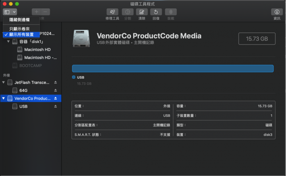Click the VendorCo ProductCode Media title
The image size is (286, 176).
point(149,36)
